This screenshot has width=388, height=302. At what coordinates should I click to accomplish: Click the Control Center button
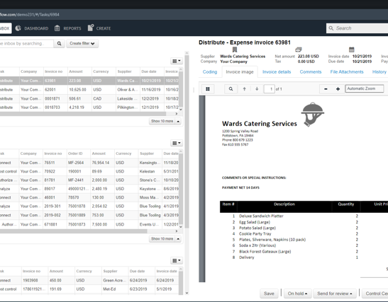click(x=375, y=294)
